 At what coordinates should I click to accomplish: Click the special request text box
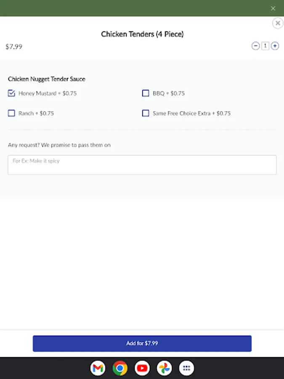(x=142, y=165)
